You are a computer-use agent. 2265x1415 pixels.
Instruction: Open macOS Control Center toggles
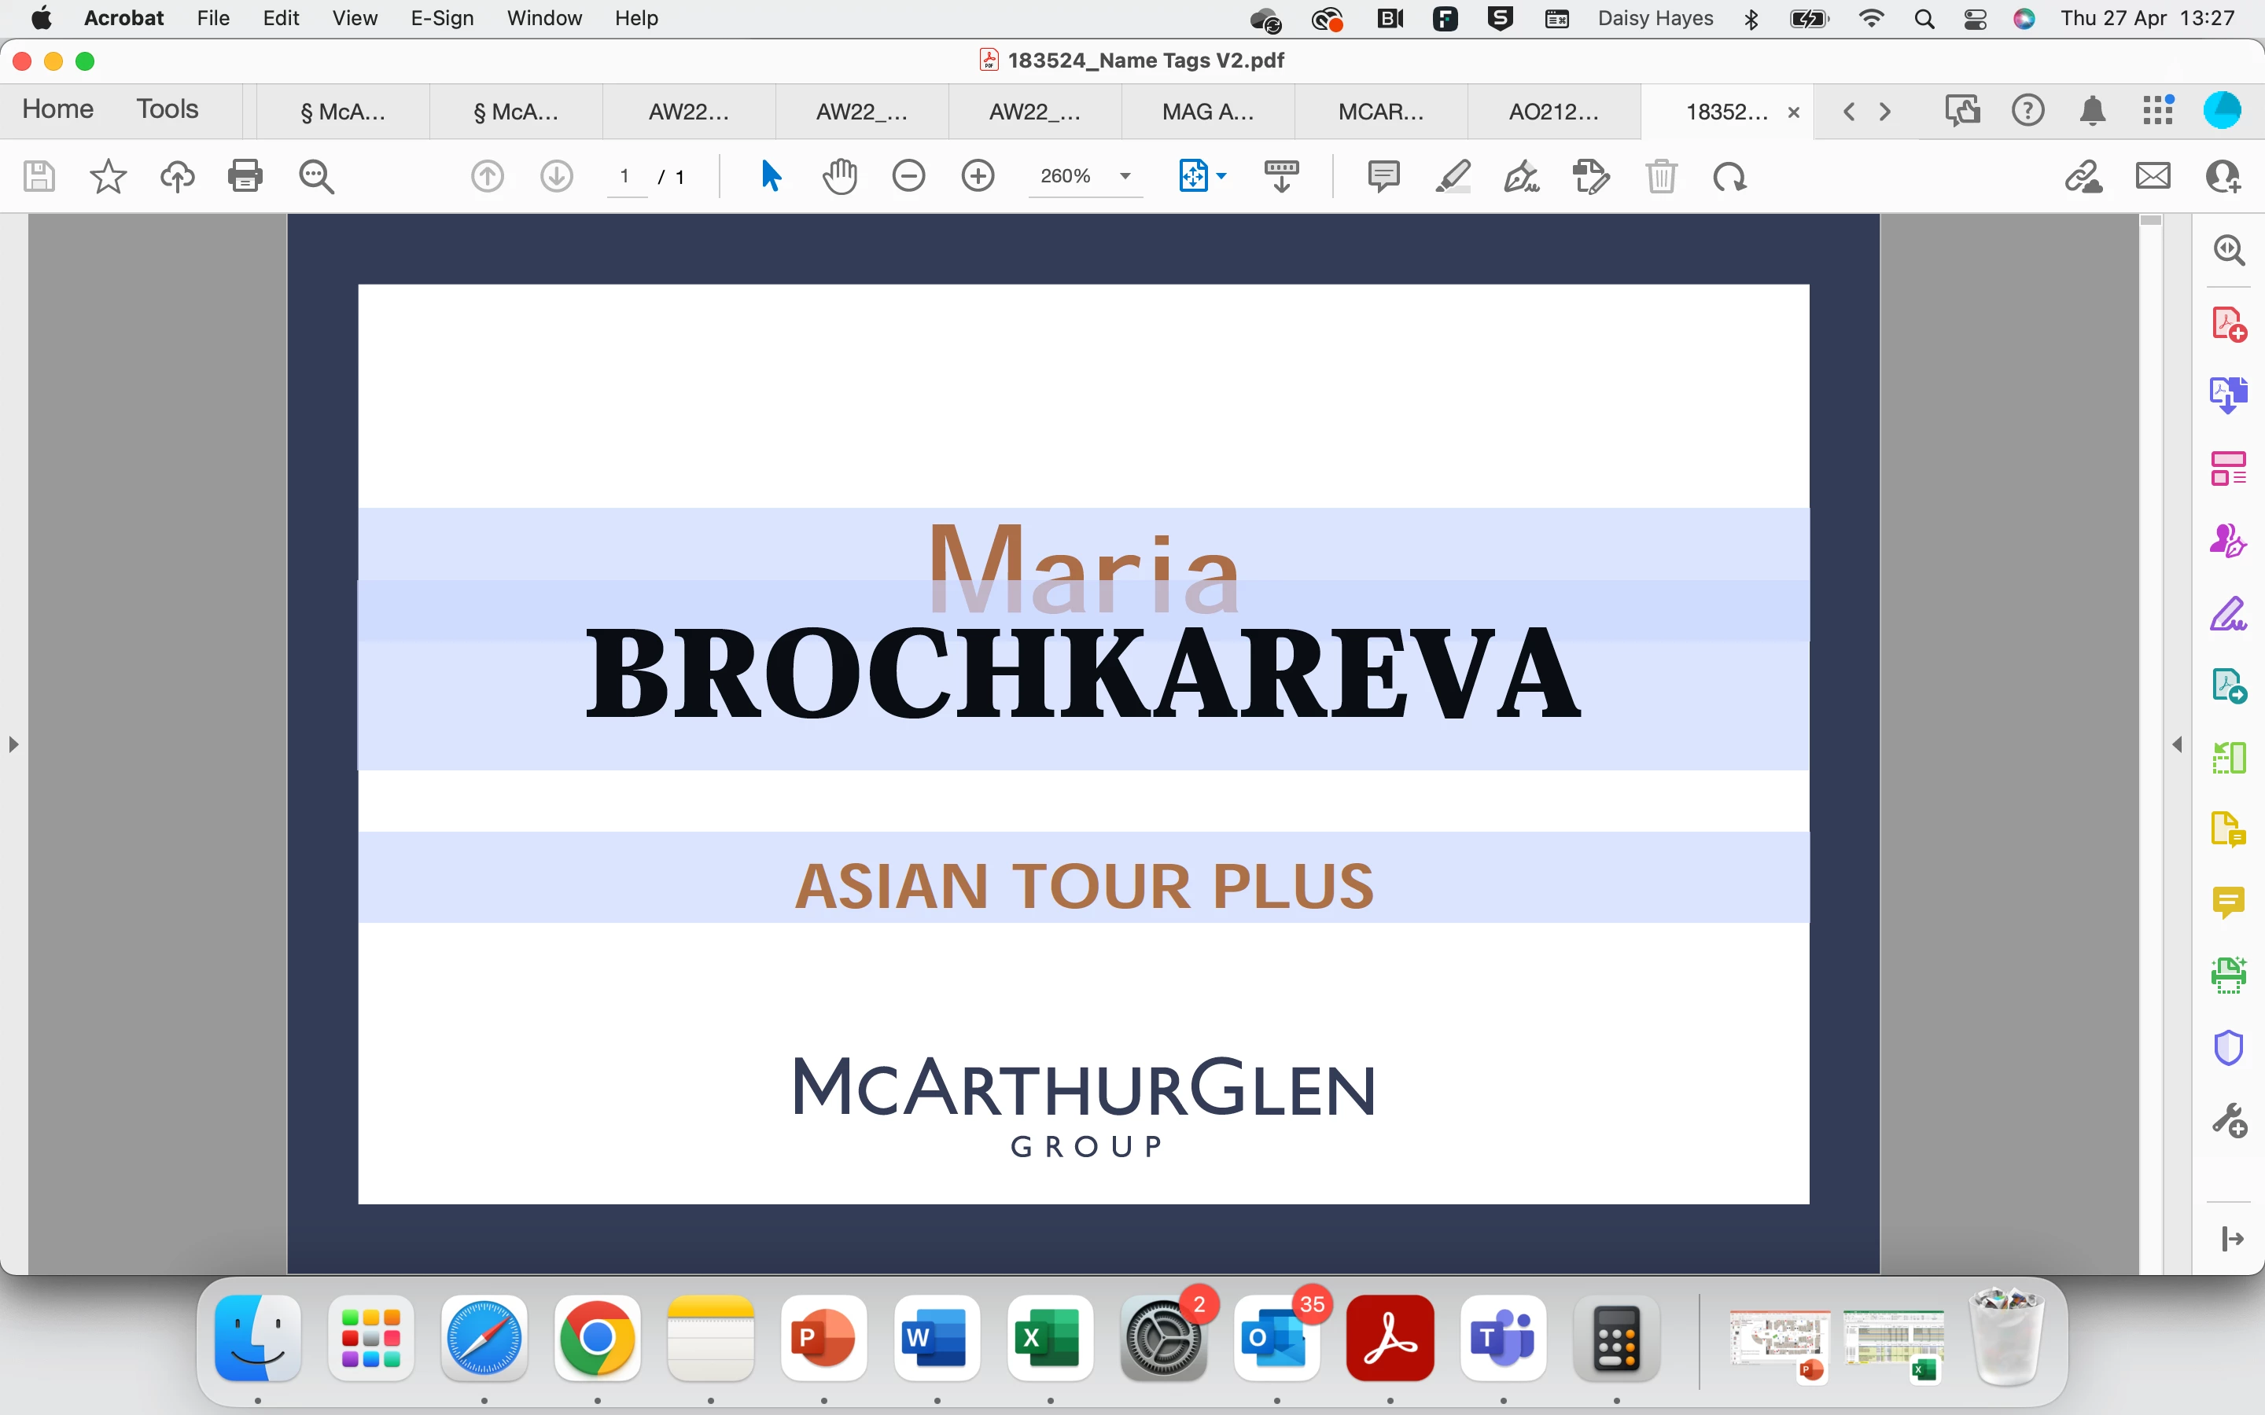pyautogui.click(x=1975, y=19)
